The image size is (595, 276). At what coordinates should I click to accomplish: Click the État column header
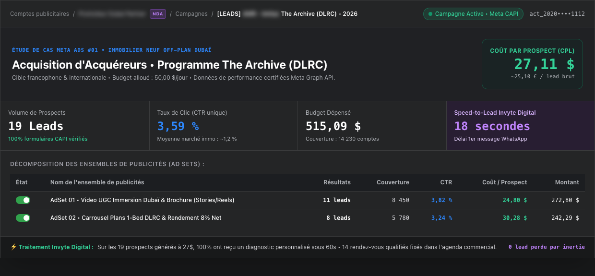22,182
